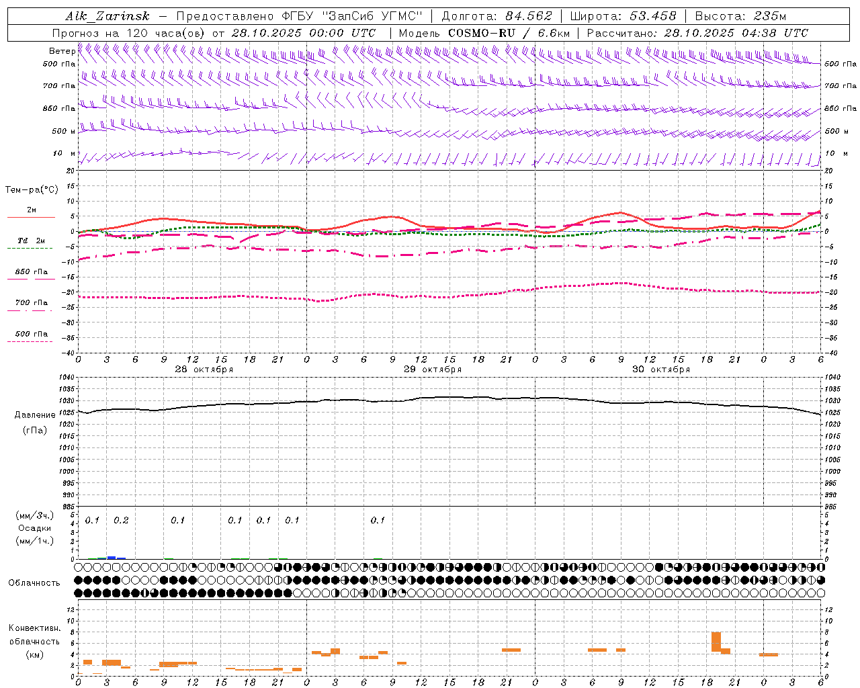This screenshot has width=860, height=688.
Task: Click the Рассчитано: 28.10.2025 04:38 UTC timestamp
Action: click(697, 33)
